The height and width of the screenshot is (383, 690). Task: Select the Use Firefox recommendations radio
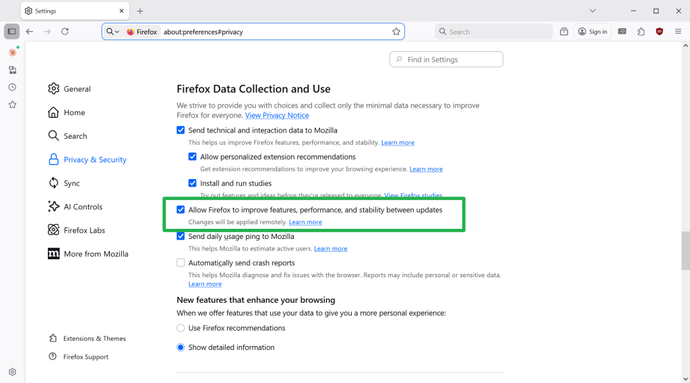tap(181, 328)
